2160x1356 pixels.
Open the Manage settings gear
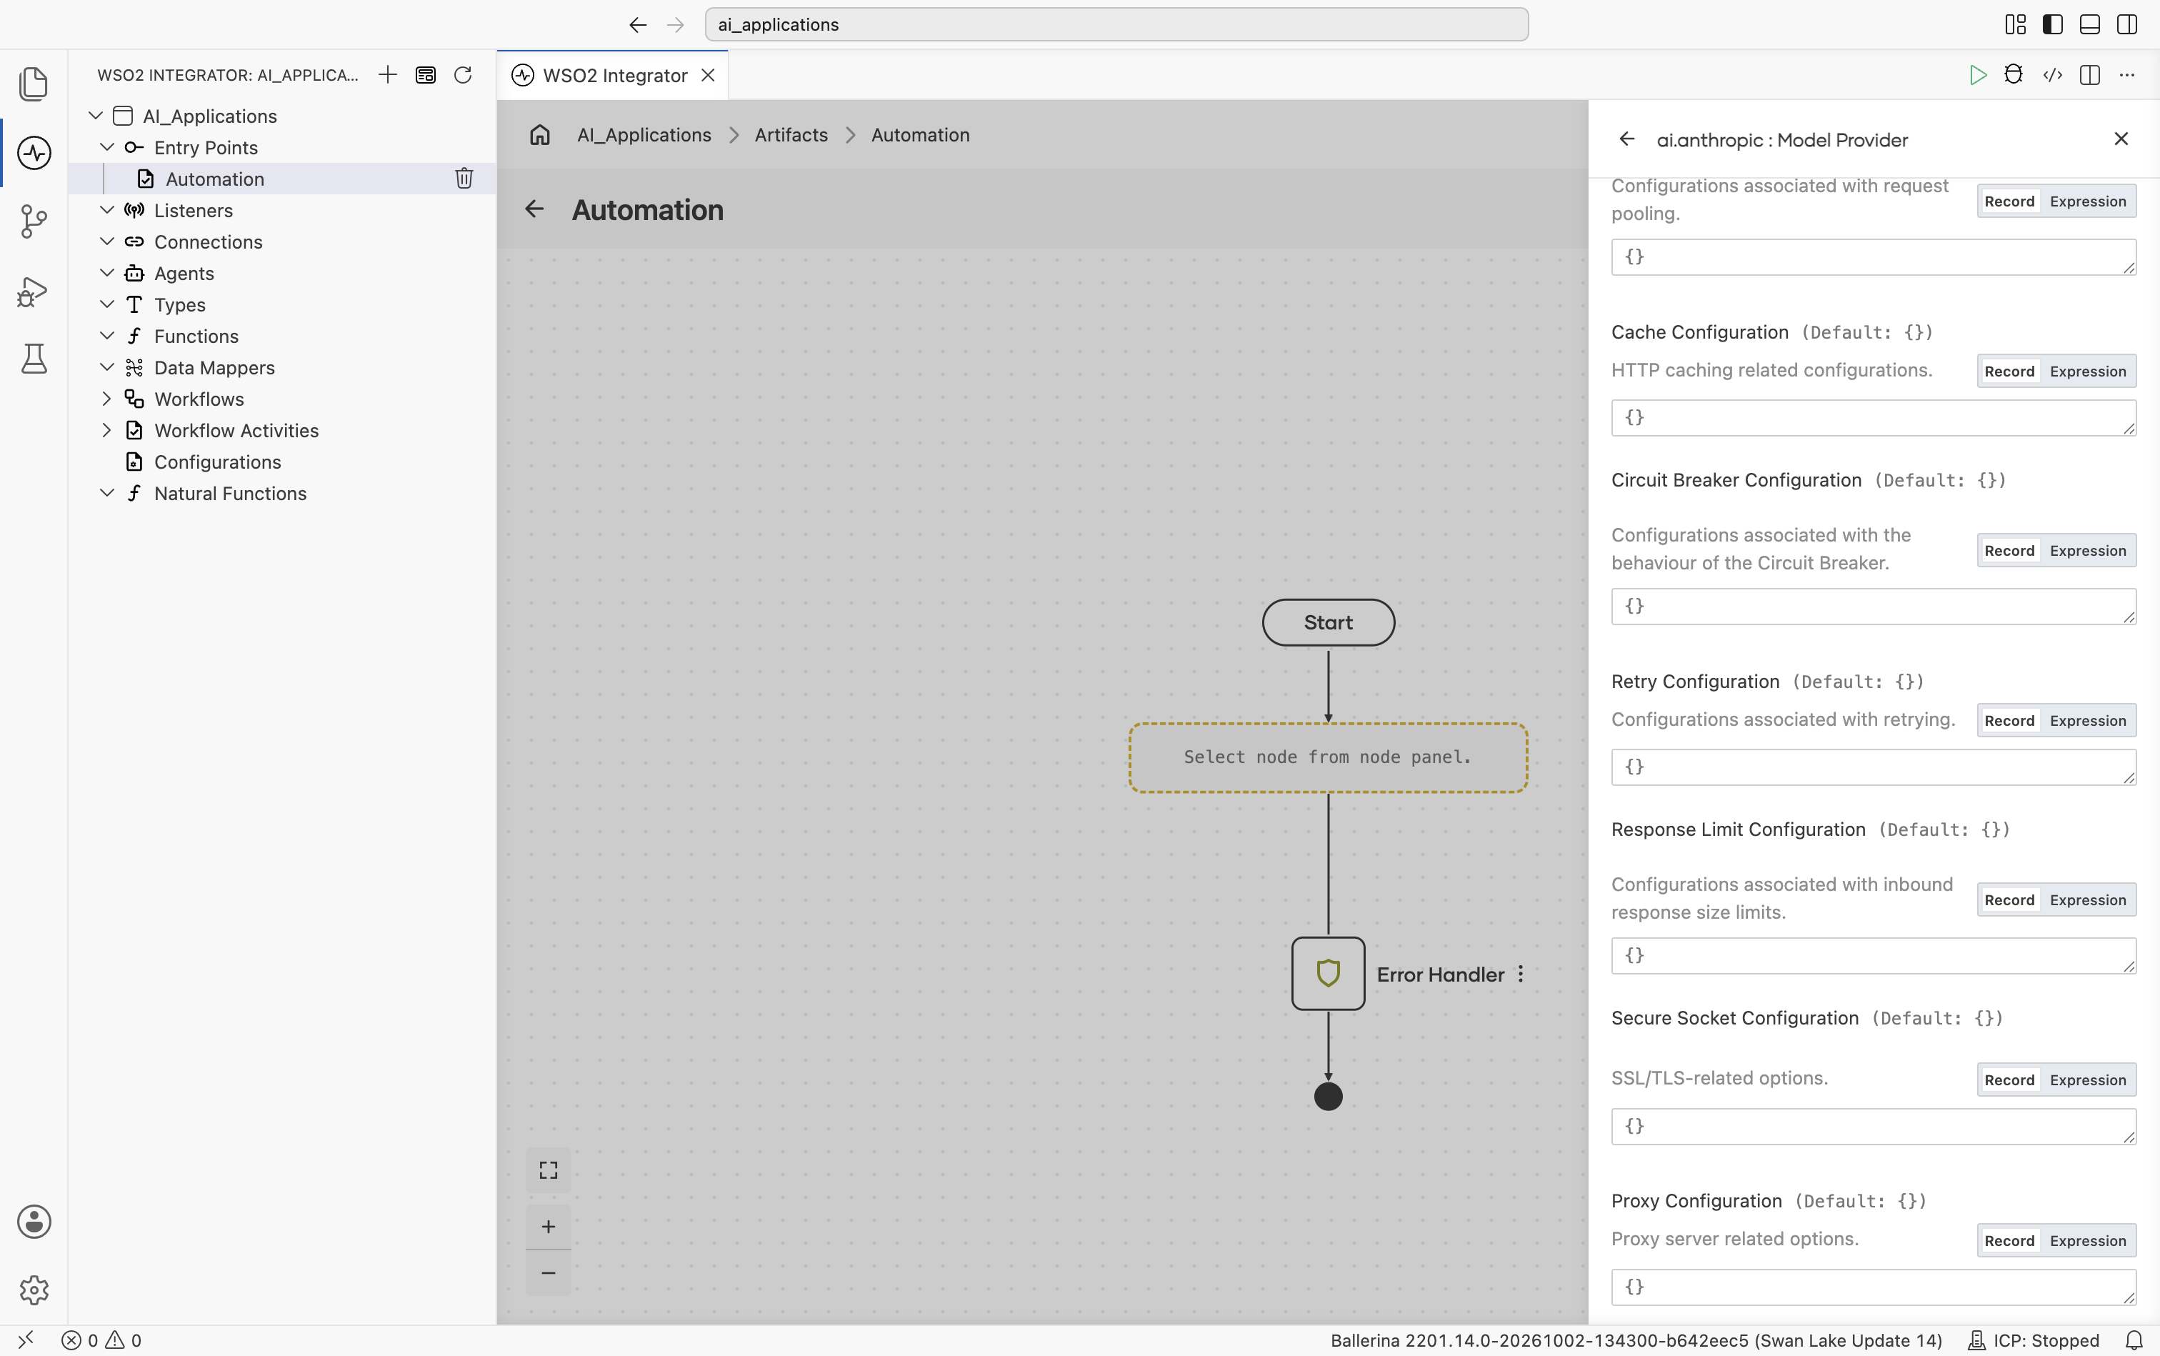click(34, 1290)
